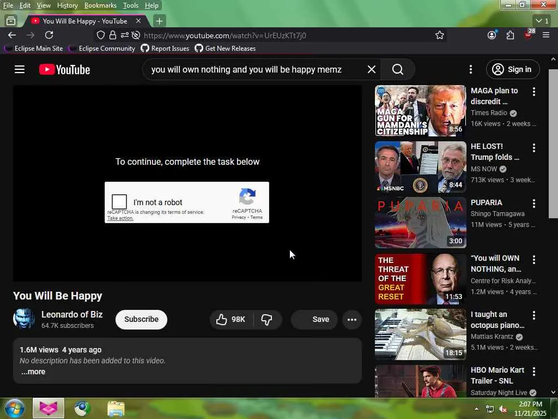Click the YouTube search magnifier button
This screenshot has height=419, width=558.
point(398,69)
